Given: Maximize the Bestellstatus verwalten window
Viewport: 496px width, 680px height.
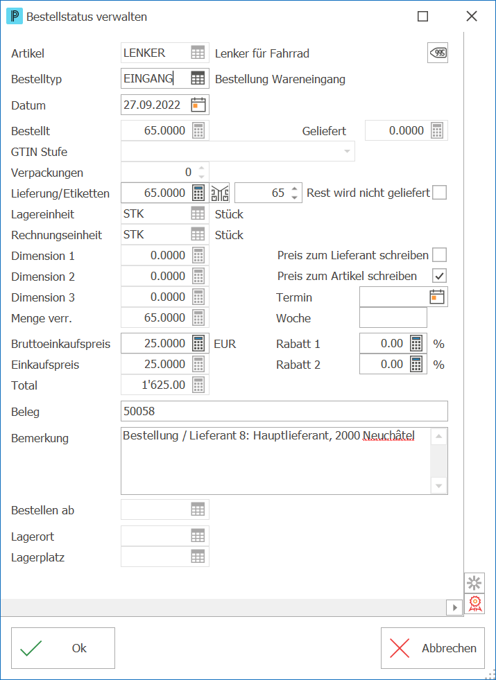Looking at the screenshot, I should pos(422,17).
